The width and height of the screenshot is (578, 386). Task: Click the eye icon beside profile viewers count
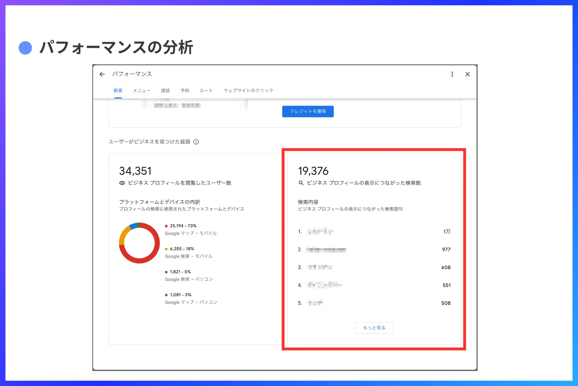pyautogui.click(x=122, y=183)
